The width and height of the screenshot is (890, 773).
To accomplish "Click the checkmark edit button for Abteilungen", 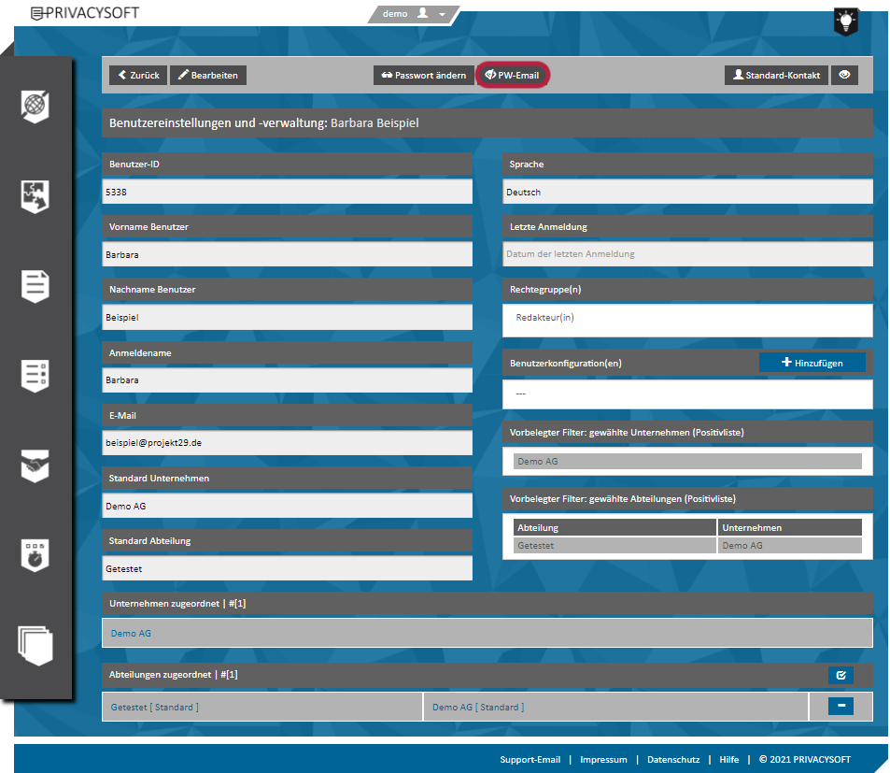I will pyautogui.click(x=841, y=675).
